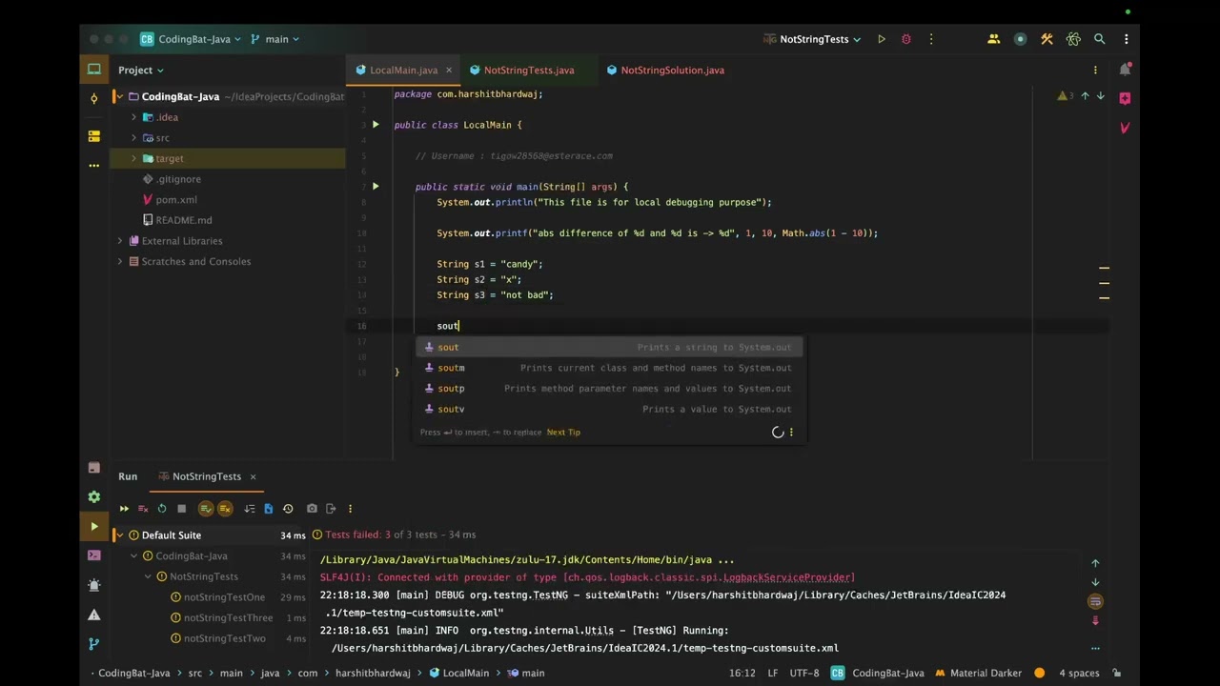Open the build tools wrench icon
This screenshot has height=686, width=1220.
tap(1047, 39)
